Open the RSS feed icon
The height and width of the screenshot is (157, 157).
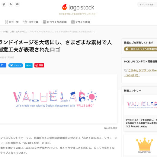point(11,4)
